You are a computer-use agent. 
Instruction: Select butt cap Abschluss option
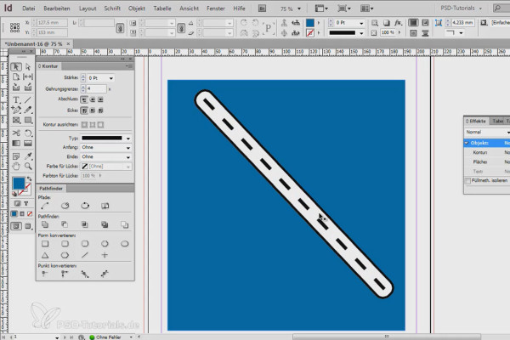(84, 99)
